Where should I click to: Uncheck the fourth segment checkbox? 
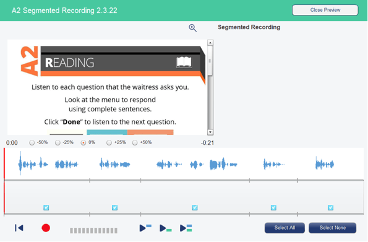pyautogui.click(x=273, y=207)
